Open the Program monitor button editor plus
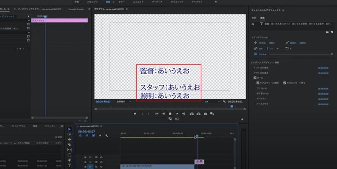The image size is (337, 169). (x=242, y=119)
